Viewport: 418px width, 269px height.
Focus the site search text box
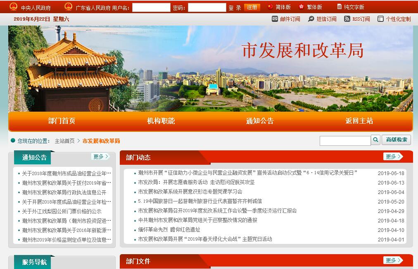pyautogui.click(x=345, y=141)
